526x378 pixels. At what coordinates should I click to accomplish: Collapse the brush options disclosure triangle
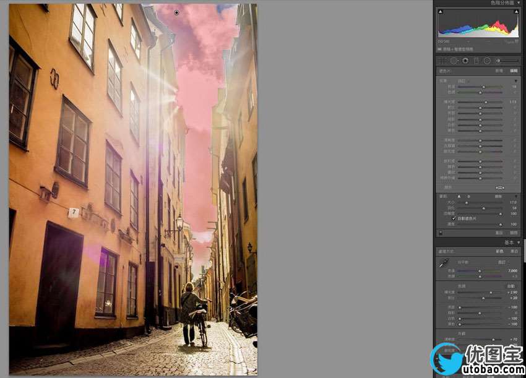[x=516, y=196]
